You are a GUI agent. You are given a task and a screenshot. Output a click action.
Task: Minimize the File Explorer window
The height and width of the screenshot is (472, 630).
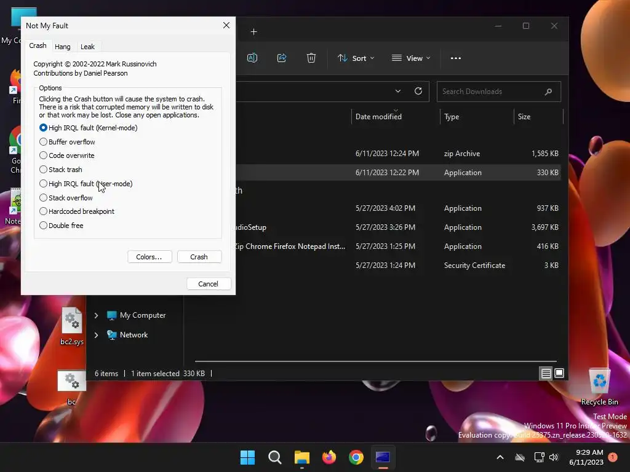tap(498, 26)
